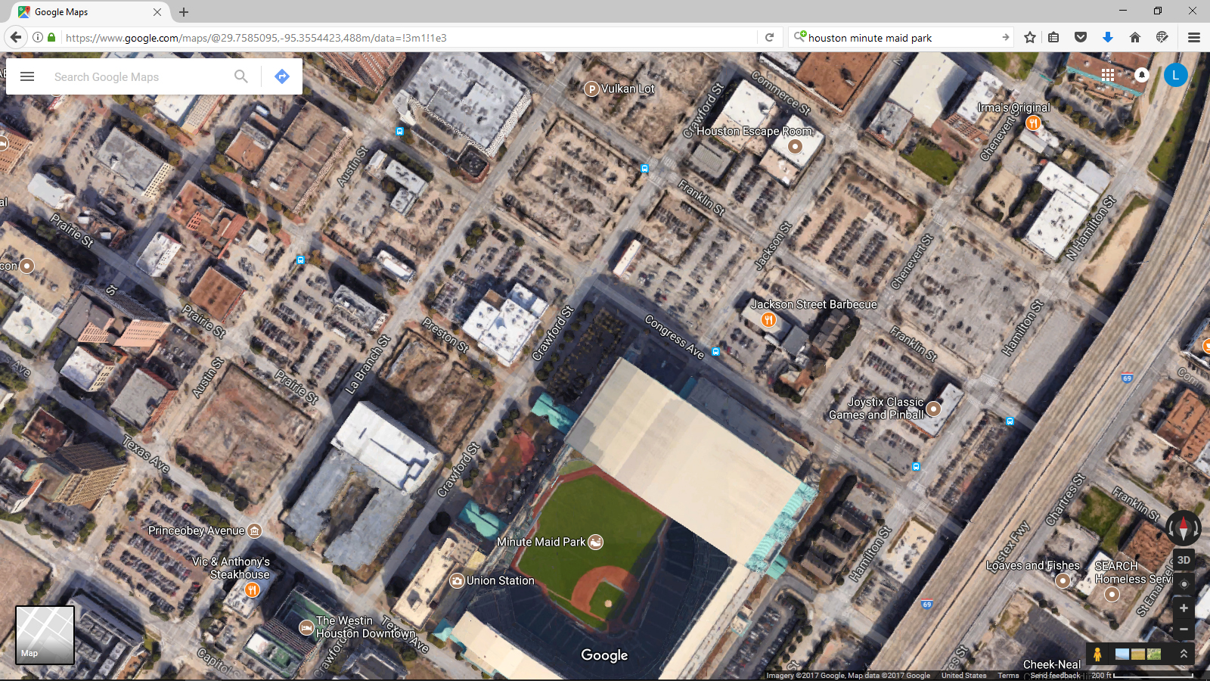The width and height of the screenshot is (1210, 681).
Task: Open the Firefox hamburger menu
Action: (1194, 37)
